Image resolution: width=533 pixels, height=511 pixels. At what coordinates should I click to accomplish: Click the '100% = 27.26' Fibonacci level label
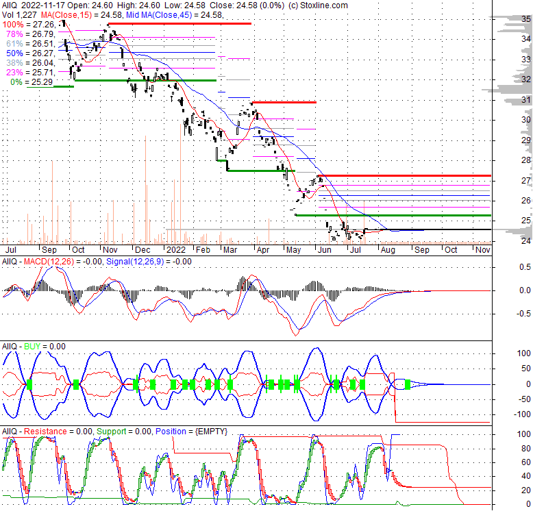click(x=28, y=25)
